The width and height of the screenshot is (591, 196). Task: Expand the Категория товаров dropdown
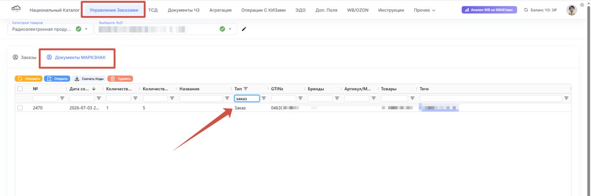click(x=86, y=29)
